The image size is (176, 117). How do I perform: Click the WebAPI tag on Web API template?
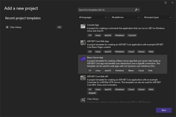tap(92, 93)
